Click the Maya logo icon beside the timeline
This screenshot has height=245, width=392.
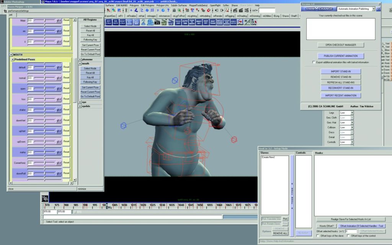45,199
